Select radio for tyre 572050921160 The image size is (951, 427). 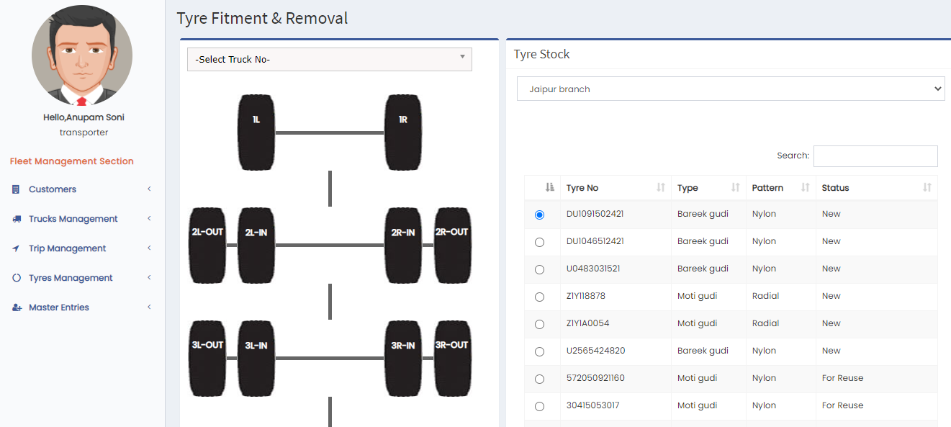pos(540,379)
